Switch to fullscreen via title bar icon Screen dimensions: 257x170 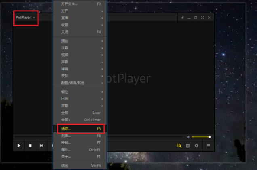coord(202,18)
